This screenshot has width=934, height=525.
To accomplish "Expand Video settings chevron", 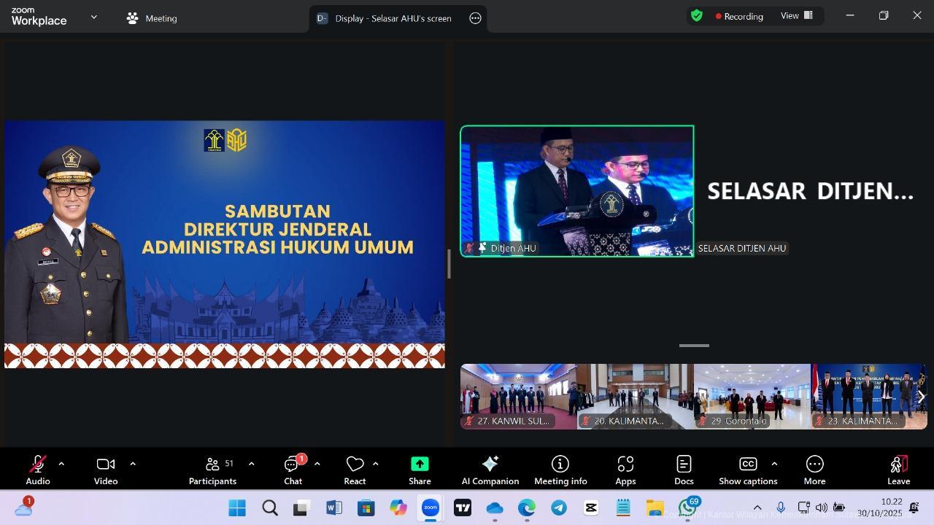I will (x=133, y=463).
